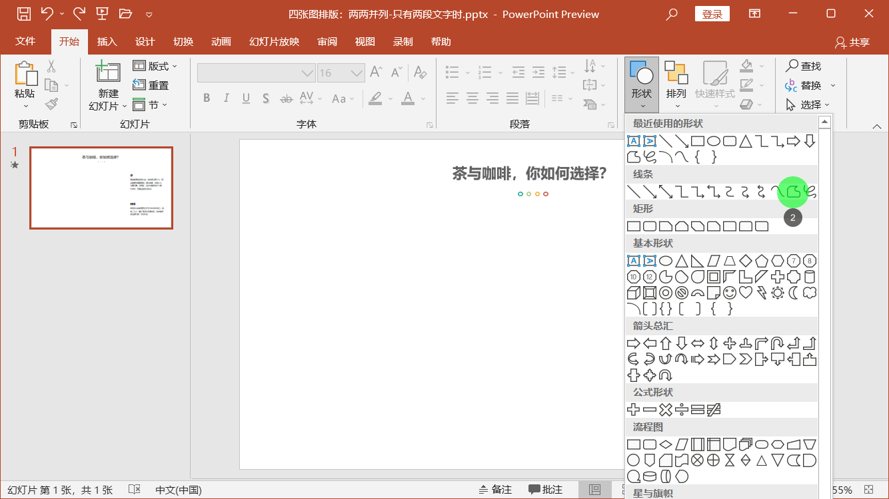Toggle text Shadow formatting
This screenshot has width=889, height=499.
pyautogui.click(x=266, y=98)
